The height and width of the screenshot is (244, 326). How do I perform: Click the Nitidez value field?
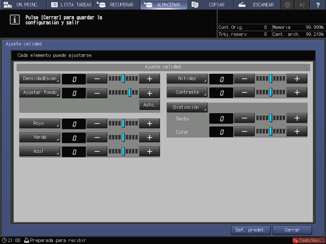[x=221, y=79]
